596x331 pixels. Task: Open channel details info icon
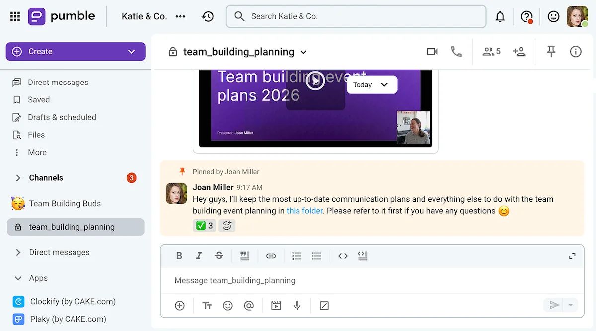[576, 52]
